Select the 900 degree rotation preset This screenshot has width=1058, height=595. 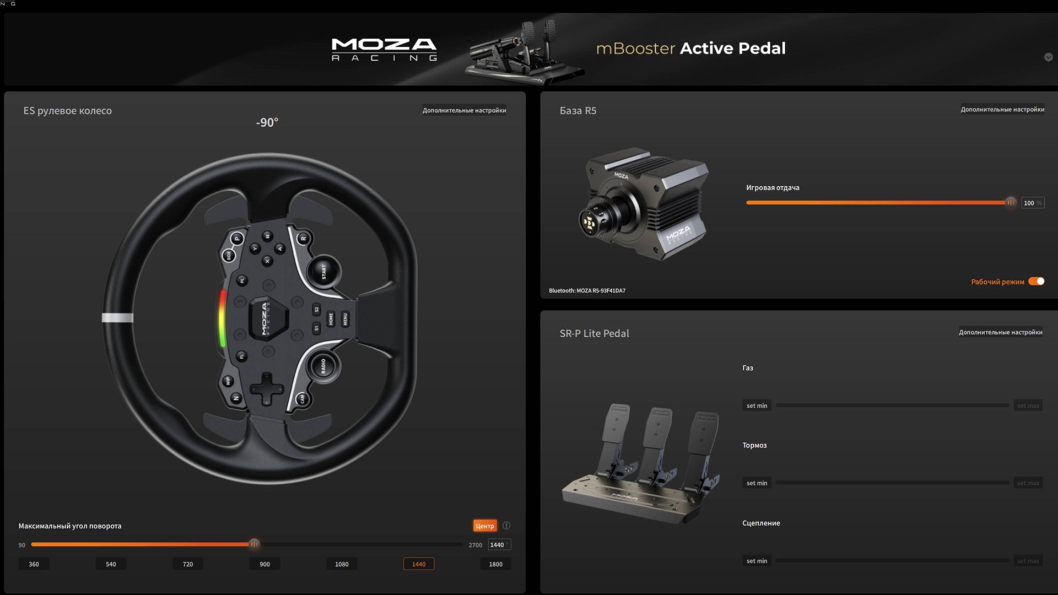pyautogui.click(x=264, y=564)
